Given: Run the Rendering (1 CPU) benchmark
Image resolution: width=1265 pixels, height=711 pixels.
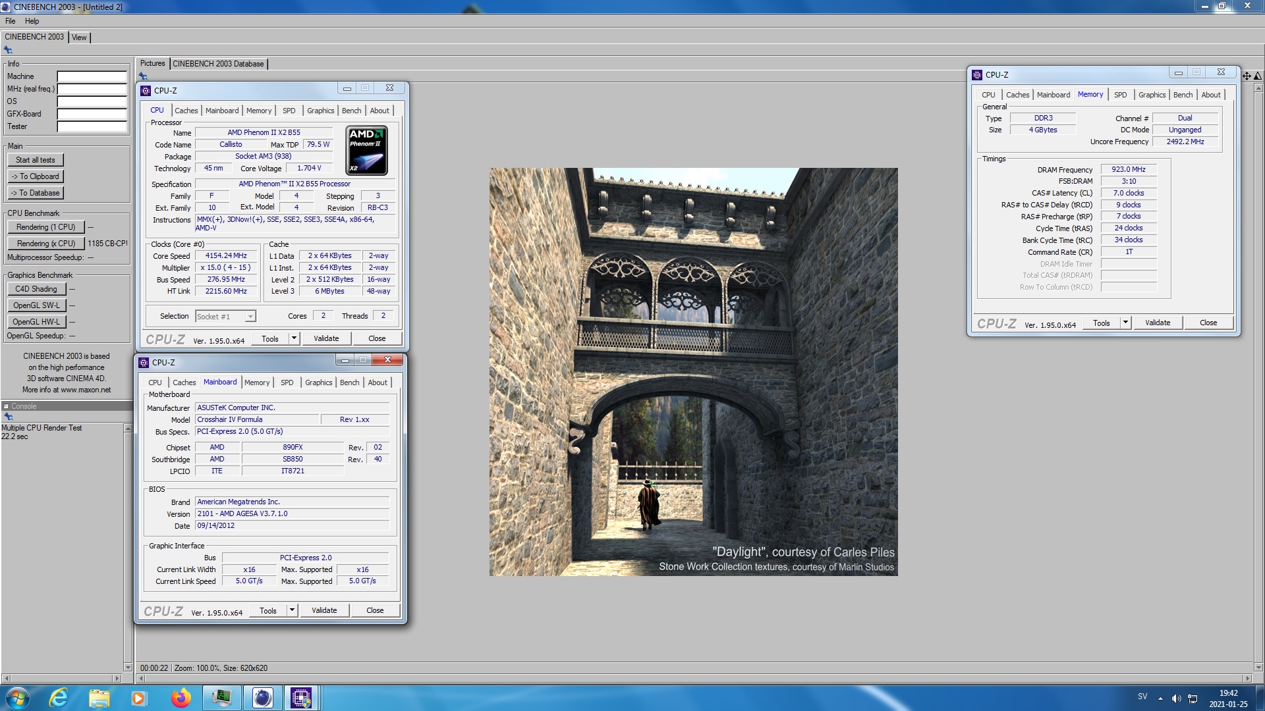Looking at the screenshot, I should (46, 227).
